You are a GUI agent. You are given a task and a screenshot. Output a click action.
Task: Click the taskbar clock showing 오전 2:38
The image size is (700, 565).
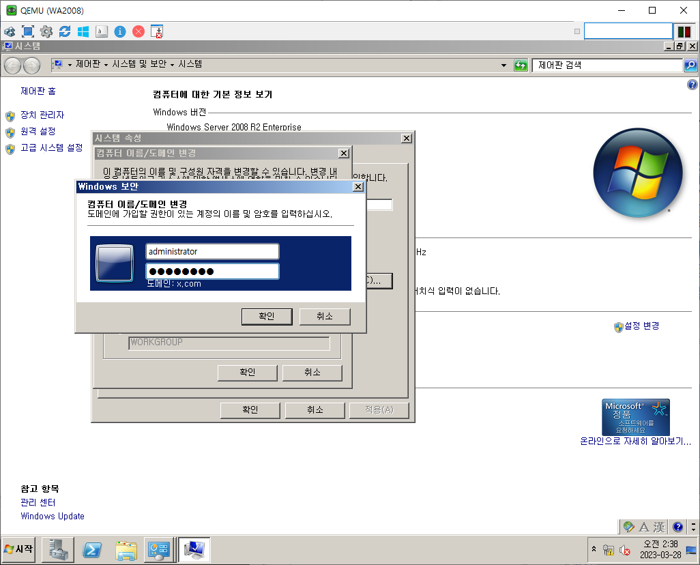point(660,550)
